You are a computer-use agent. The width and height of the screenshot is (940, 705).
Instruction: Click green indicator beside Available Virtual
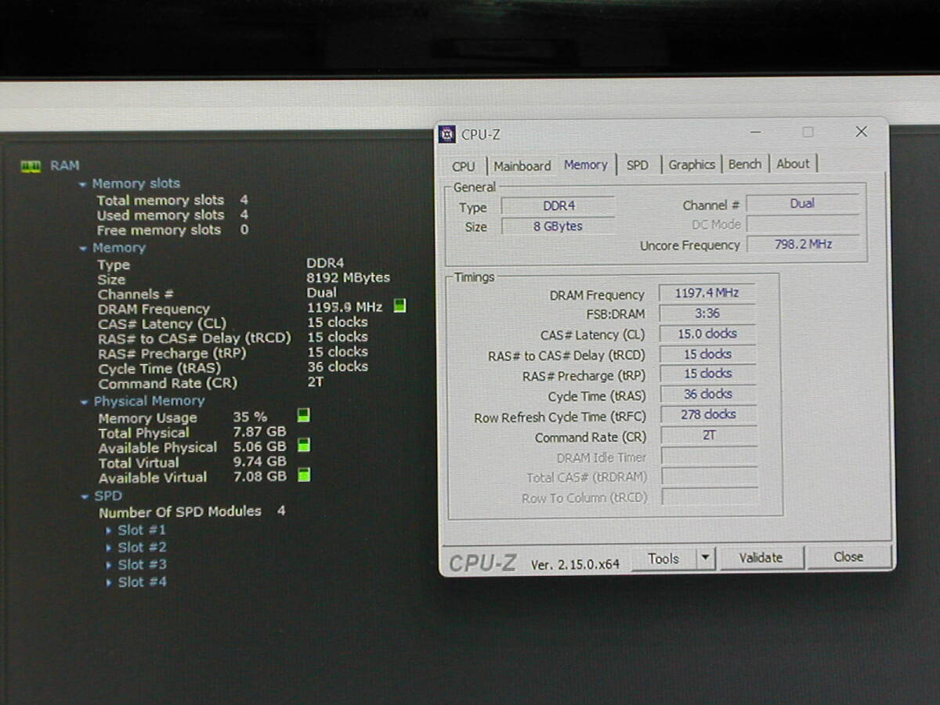pos(303,475)
